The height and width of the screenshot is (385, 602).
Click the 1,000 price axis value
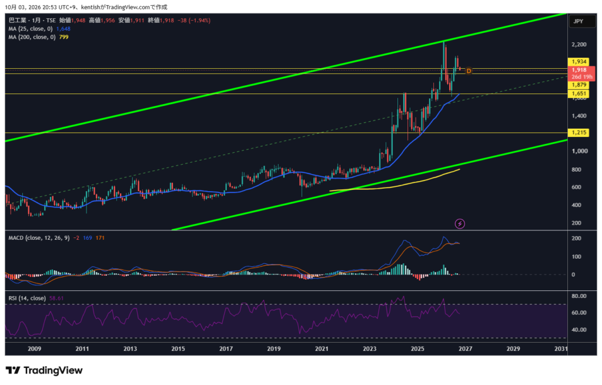click(579, 151)
